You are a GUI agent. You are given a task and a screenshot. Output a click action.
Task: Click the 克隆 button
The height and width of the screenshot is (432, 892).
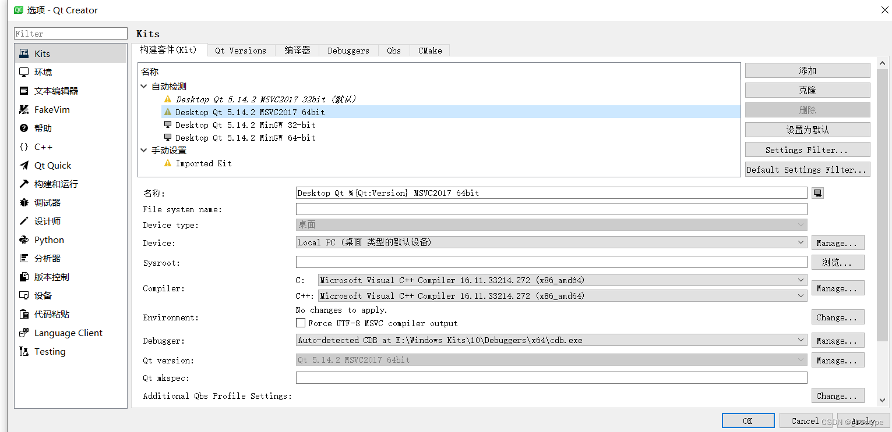pyautogui.click(x=807, y=90)
